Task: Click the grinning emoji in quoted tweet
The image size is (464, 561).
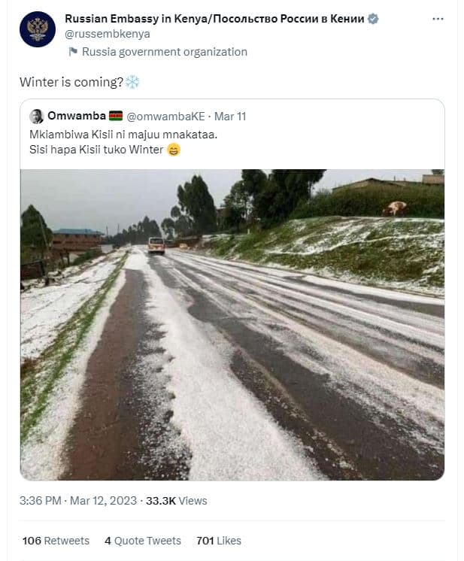Action: tap(174, 149)
